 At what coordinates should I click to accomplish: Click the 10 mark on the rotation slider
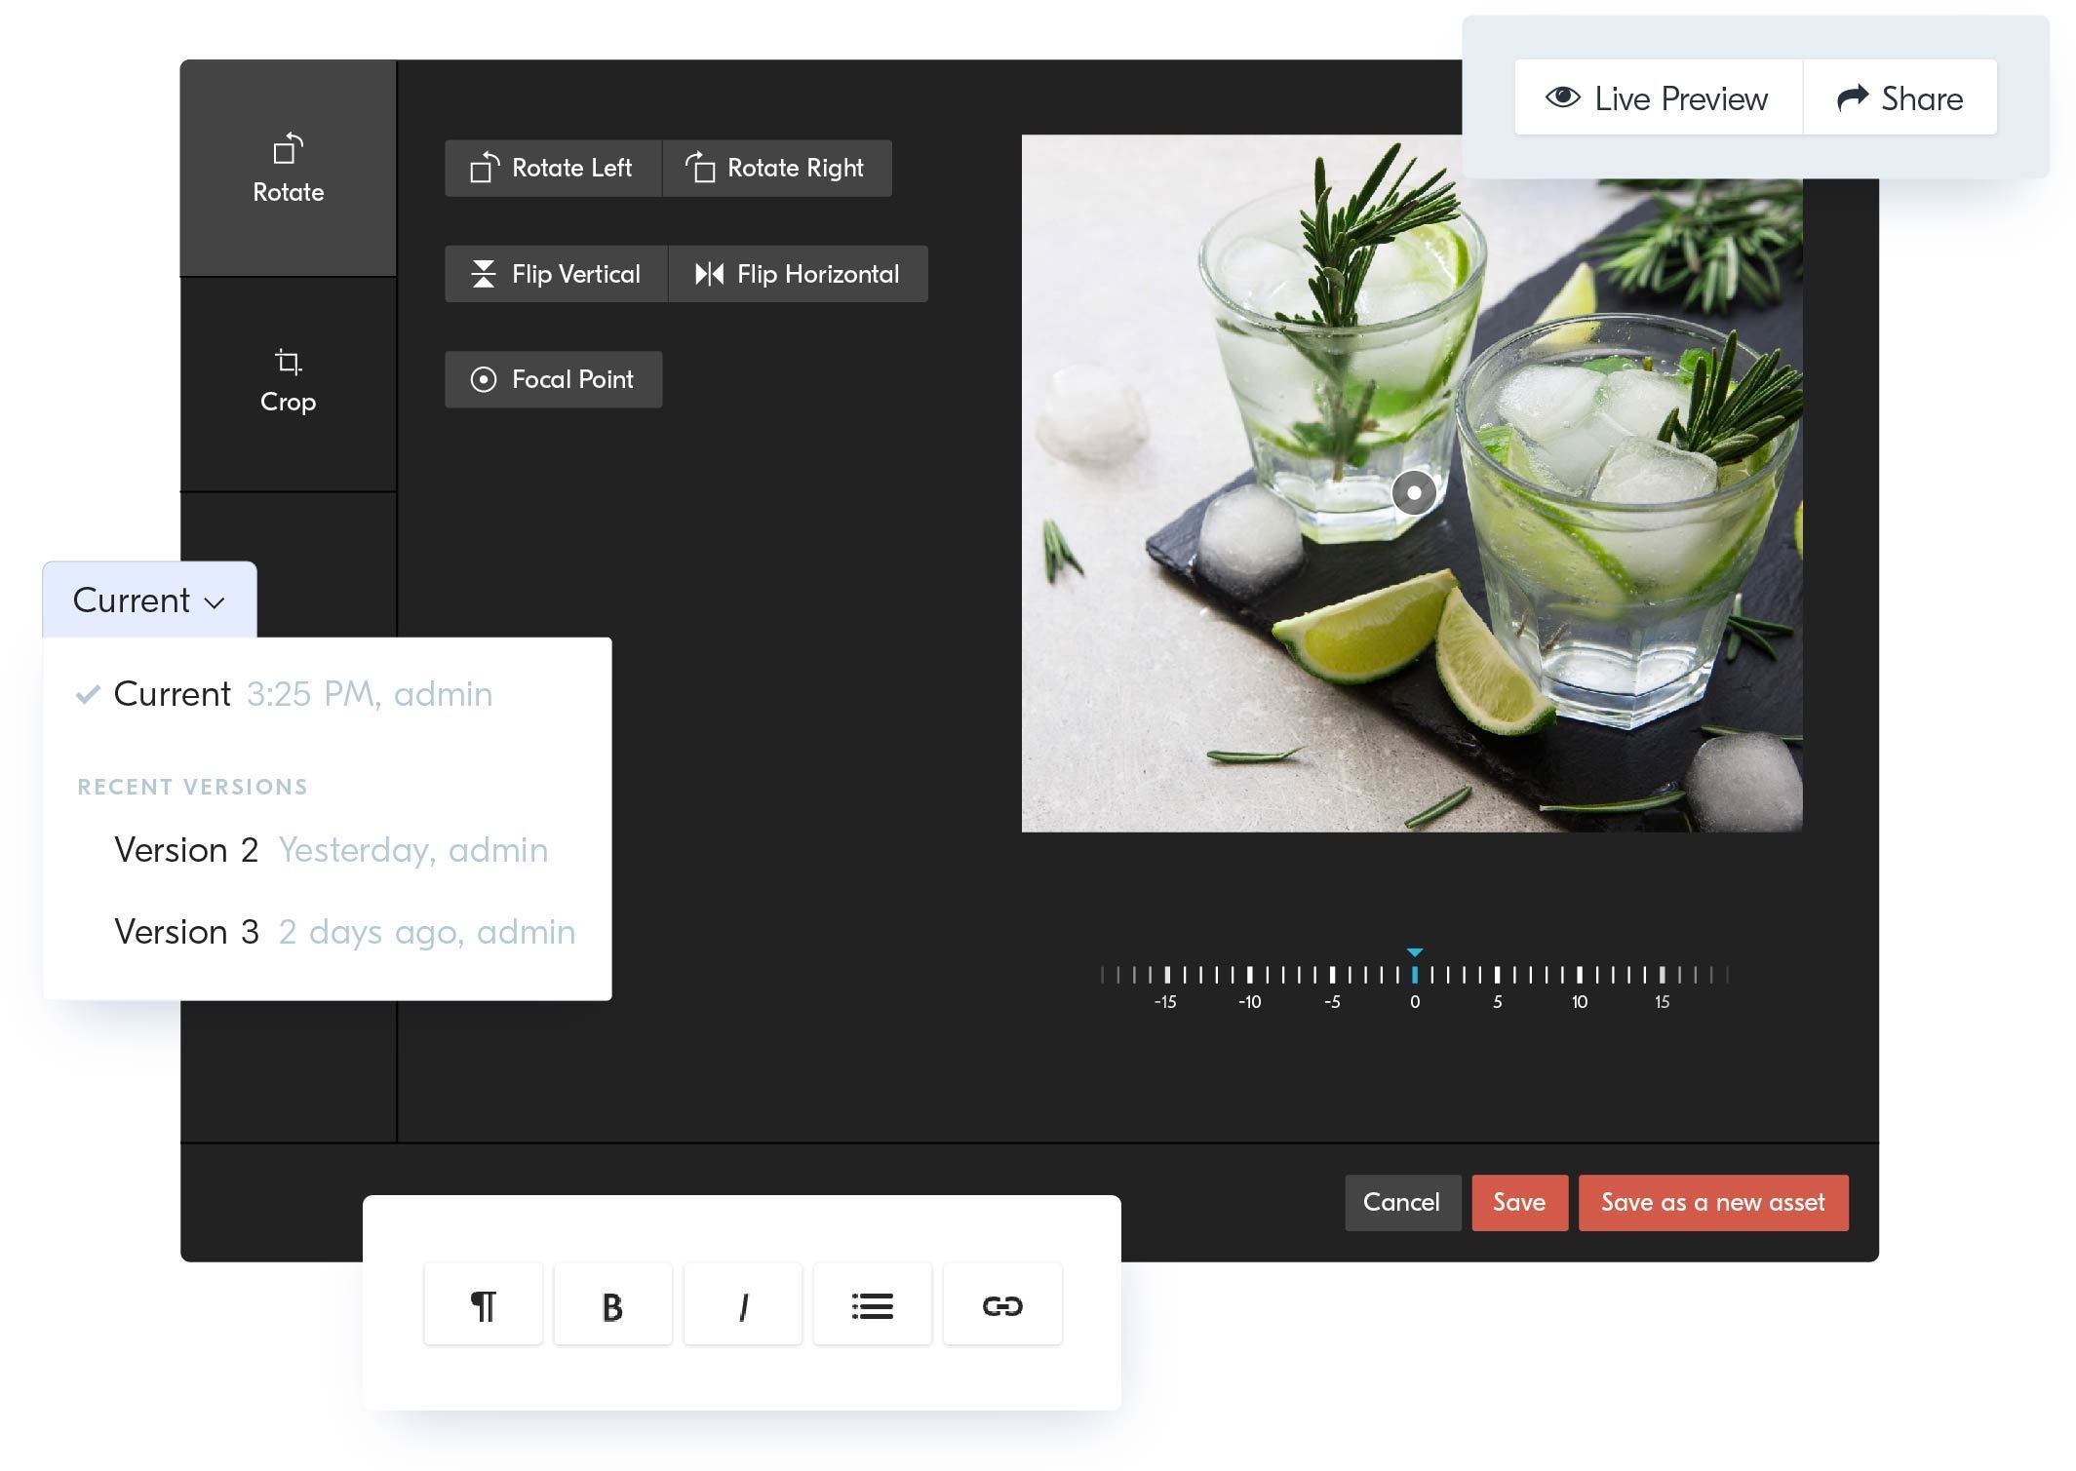coord(1579,975)
